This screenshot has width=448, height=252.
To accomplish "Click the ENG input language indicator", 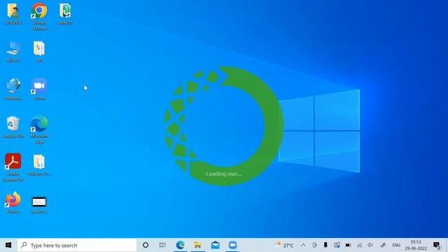I will [396, 245].
